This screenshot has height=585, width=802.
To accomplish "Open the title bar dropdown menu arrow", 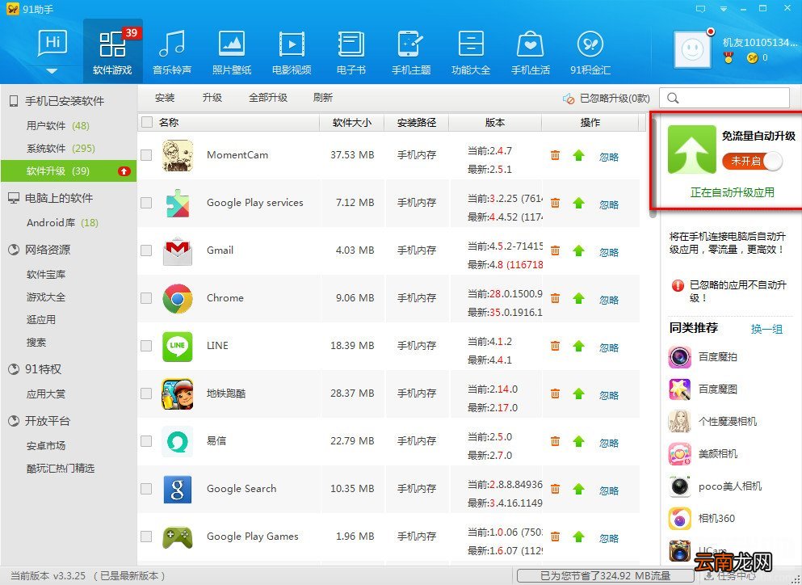I will [x=723, y=9].
